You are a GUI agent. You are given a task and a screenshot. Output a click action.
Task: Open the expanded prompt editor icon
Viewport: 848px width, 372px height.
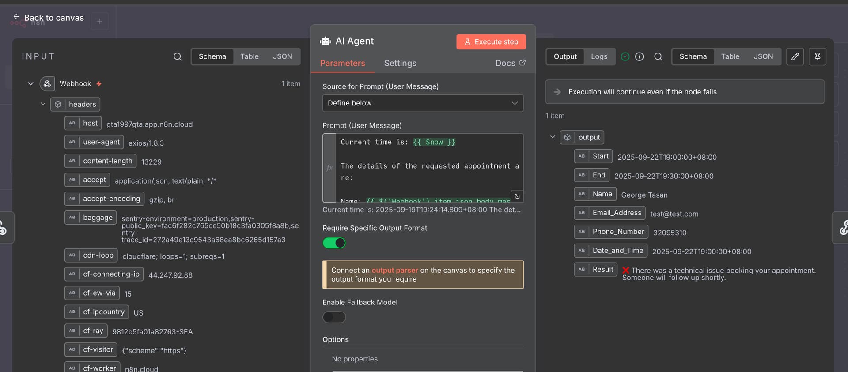tap(517, 196)
